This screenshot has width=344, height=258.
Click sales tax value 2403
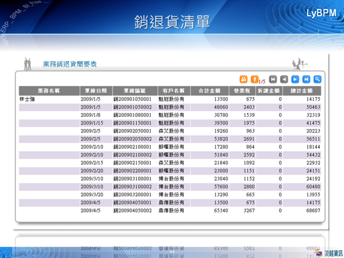click(x=249, y=107)
